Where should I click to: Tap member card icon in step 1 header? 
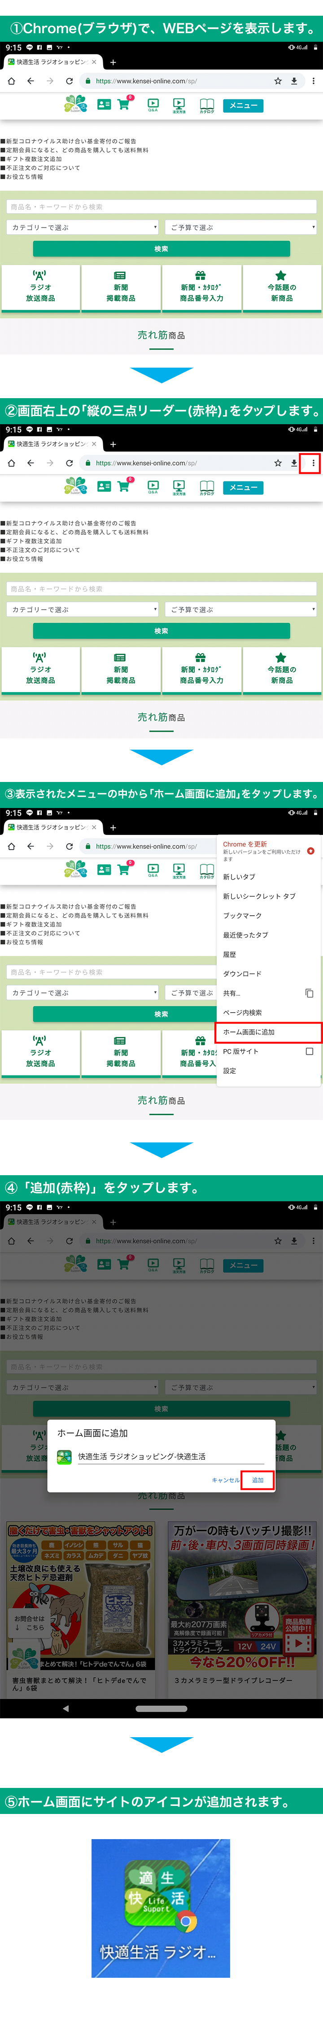tap(104, 104)
